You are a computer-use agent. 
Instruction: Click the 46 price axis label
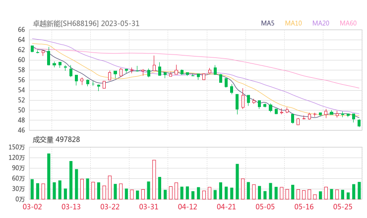tap(21, 130)
